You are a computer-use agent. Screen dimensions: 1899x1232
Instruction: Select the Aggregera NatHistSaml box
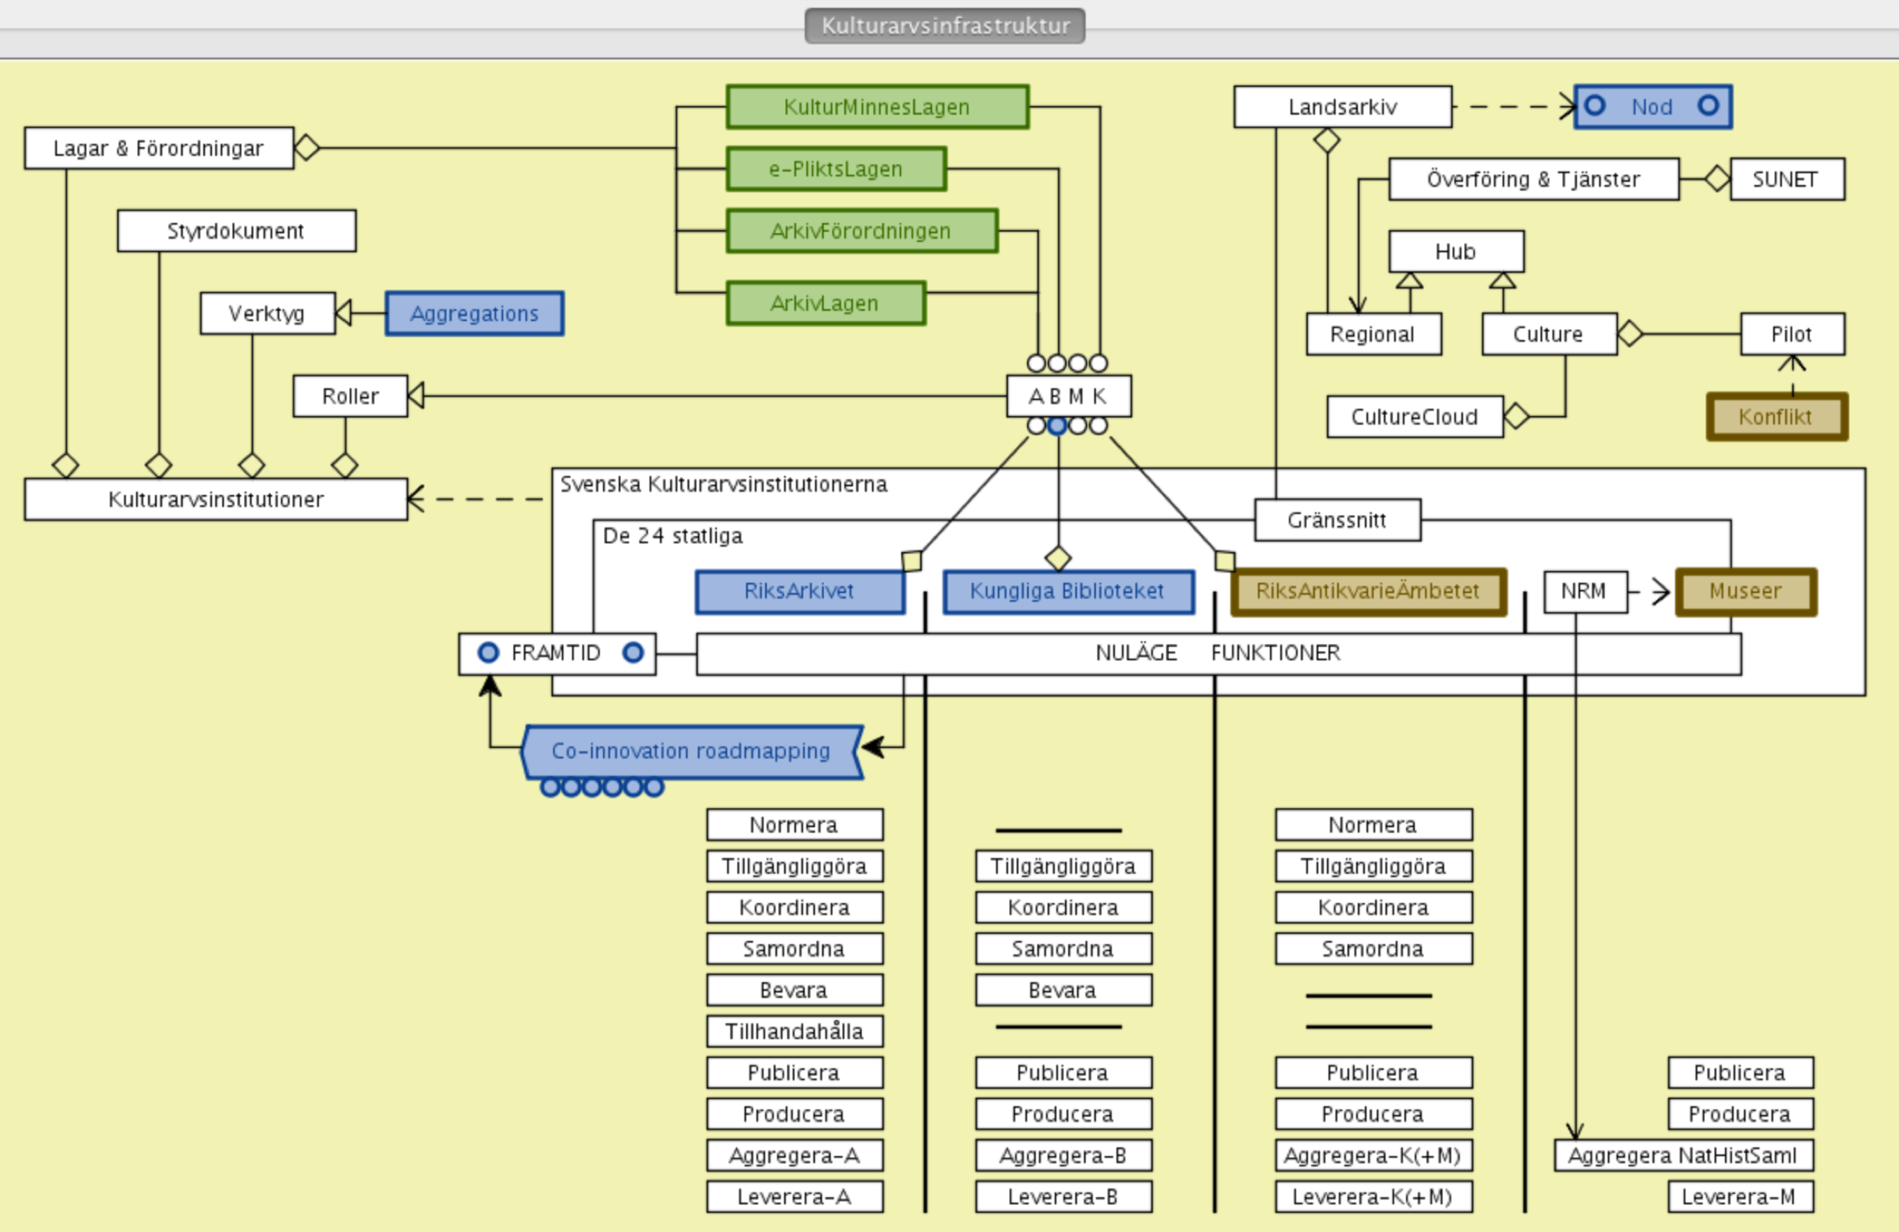pos(1682,1155)
